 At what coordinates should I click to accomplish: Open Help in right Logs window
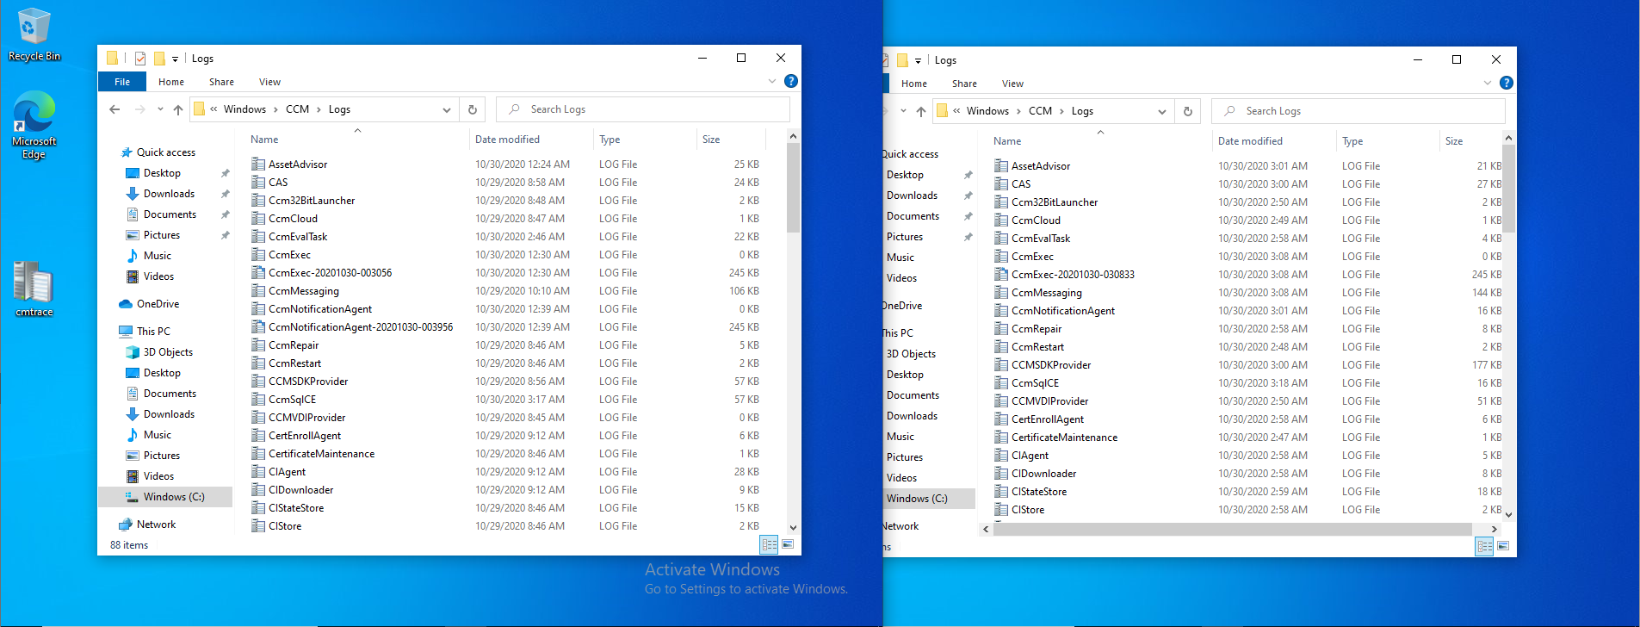[x=1507, y=83]
